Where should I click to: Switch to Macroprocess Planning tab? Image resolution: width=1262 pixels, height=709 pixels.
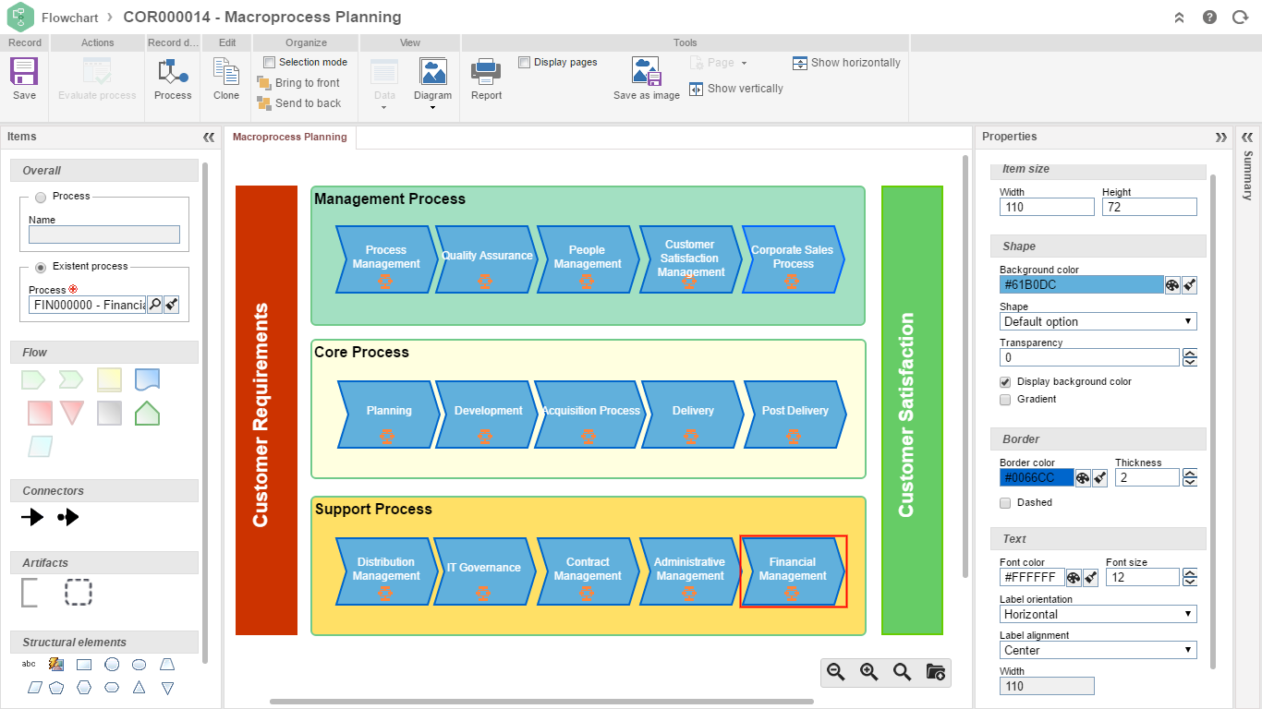[x=290, y=137]
